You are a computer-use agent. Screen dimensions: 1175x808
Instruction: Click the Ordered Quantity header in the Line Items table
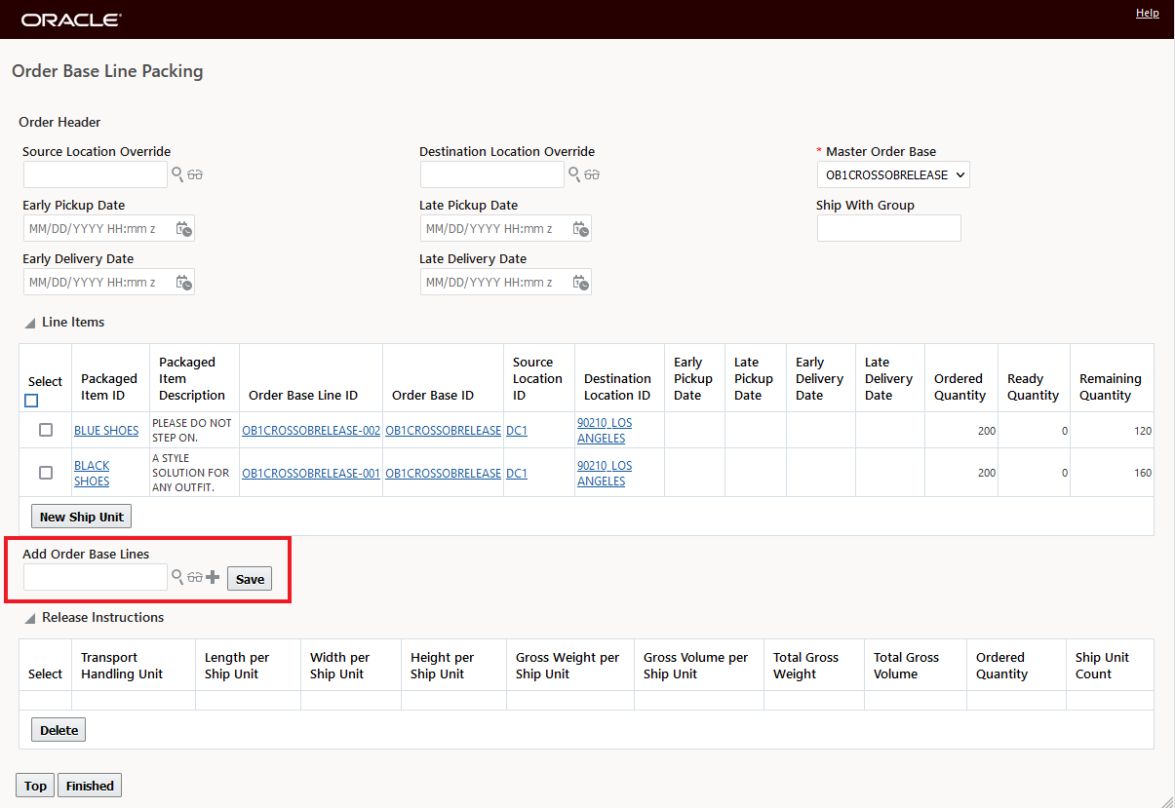coord(960,387)
